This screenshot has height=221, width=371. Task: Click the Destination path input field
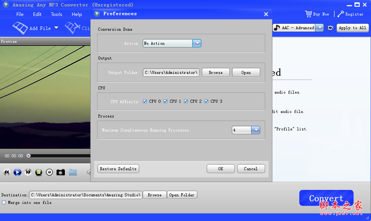[86, 195]
